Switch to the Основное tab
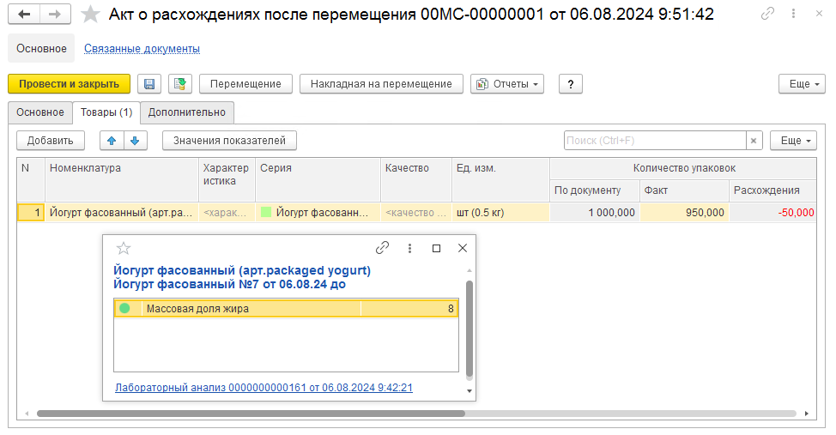This screenshot has width=836, height=435. click(40, 112)
